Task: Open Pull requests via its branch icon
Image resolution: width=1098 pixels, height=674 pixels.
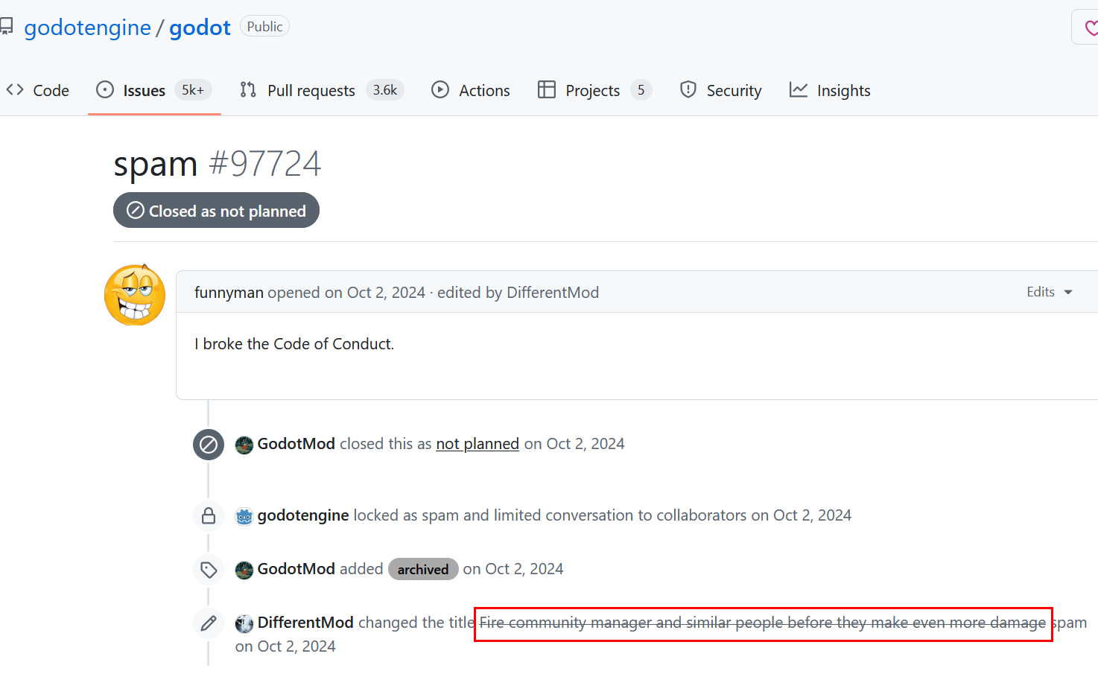Action: click(x=247, y=89)
